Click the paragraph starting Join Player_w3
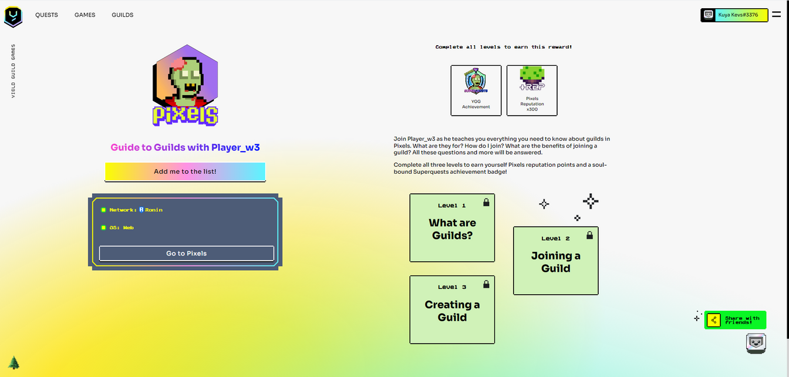Image resolution: width=789 pixels, height=377 pixels. (x=502, y=146)
